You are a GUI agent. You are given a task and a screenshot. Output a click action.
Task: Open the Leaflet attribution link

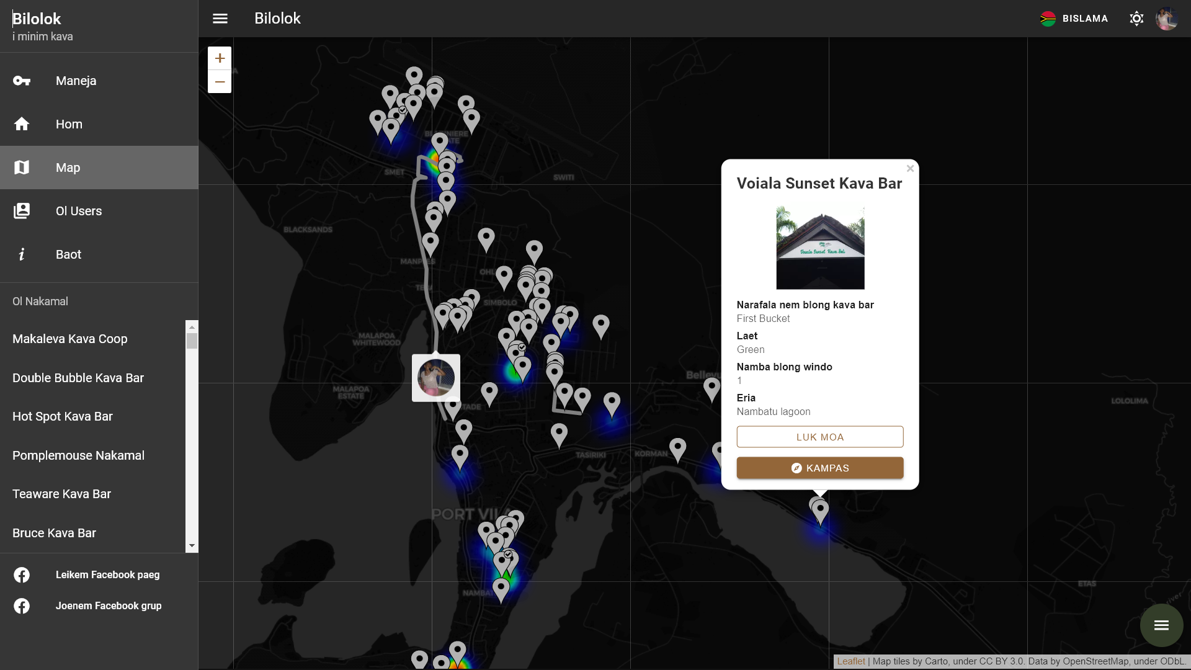(x=851, y=661)
